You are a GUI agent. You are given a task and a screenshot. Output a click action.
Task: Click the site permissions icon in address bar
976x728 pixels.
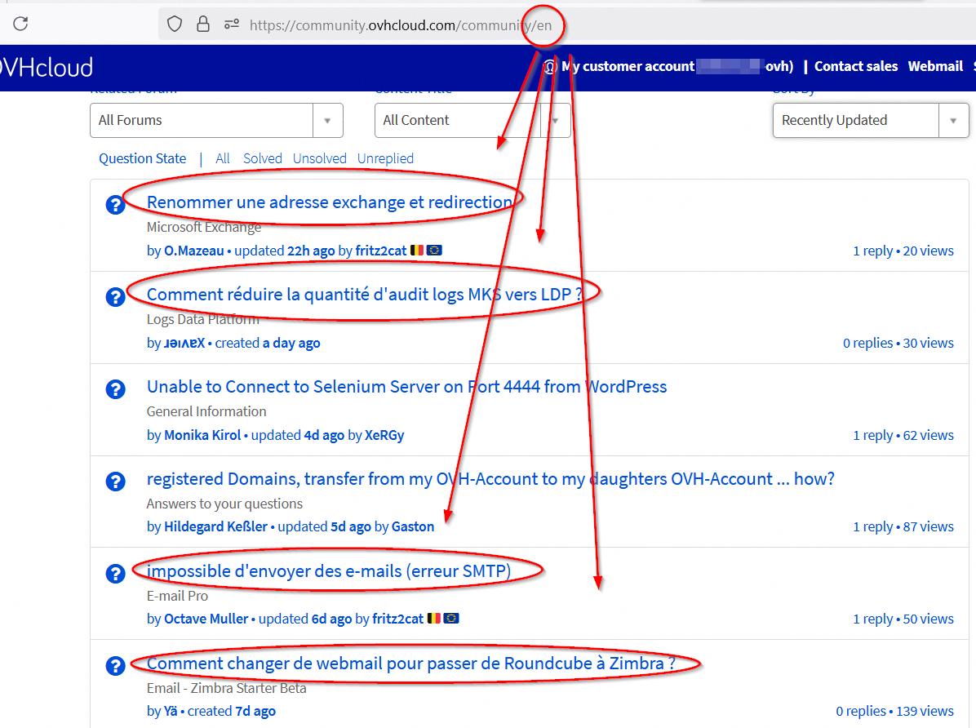tap(232, 24)
